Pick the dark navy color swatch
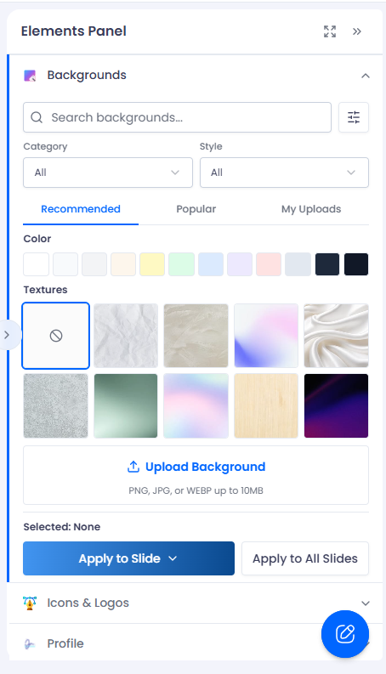The height and width of the screenshot is (674, 386). click(327, 264)
